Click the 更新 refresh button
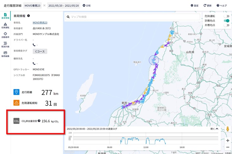 coord(207,6)
